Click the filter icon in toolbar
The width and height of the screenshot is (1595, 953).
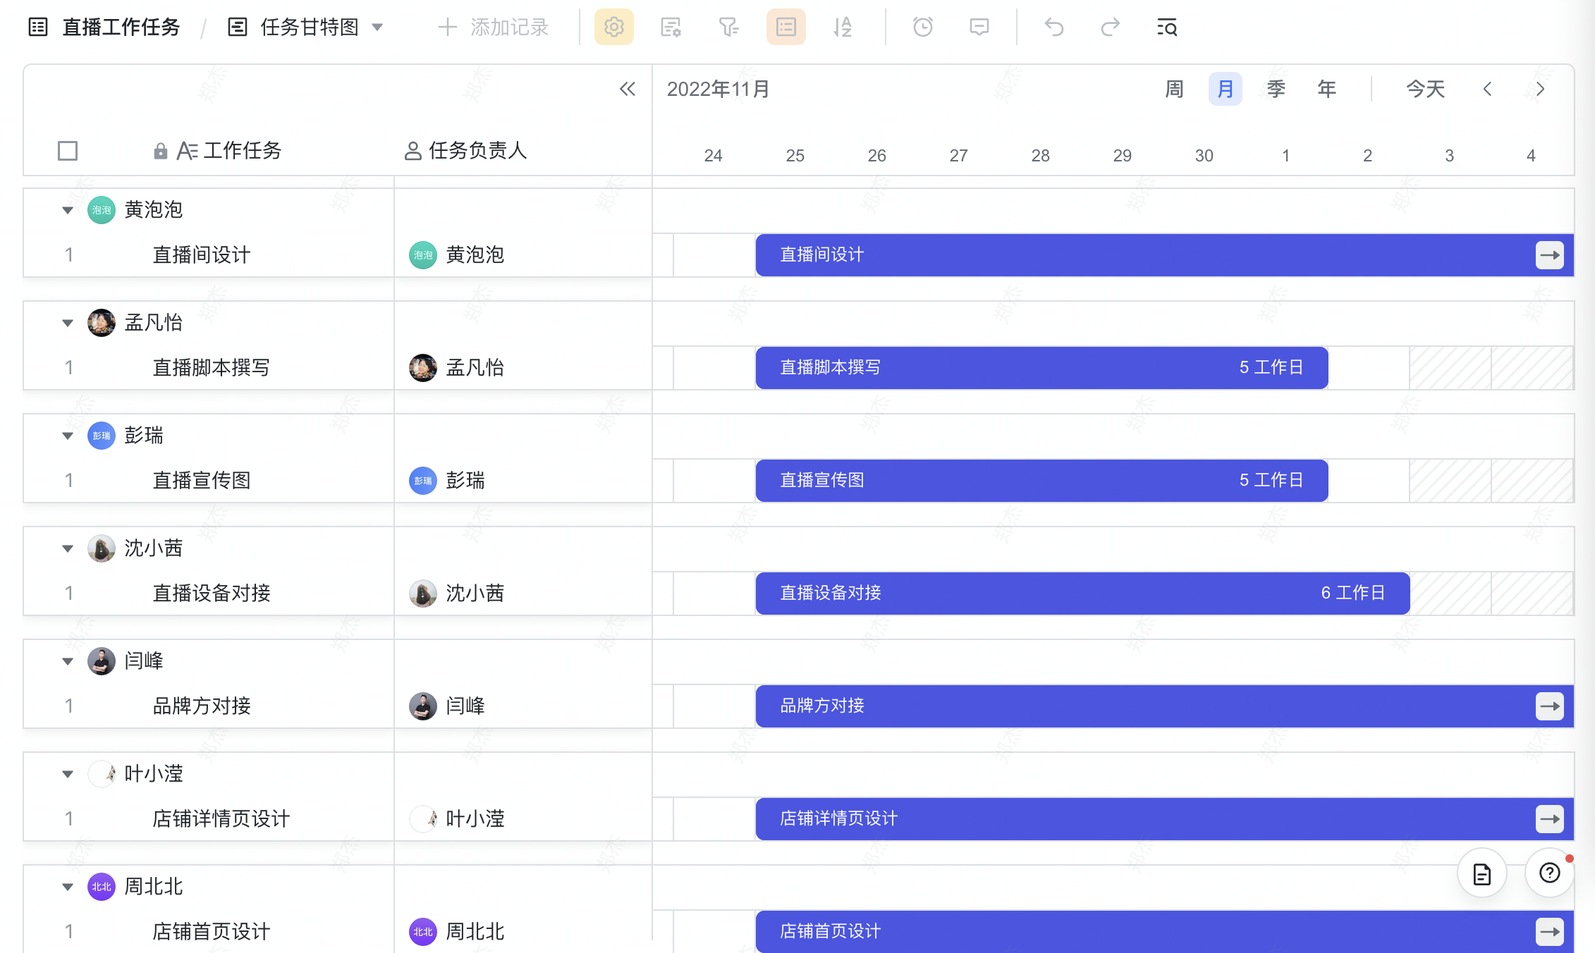point(728,27)
